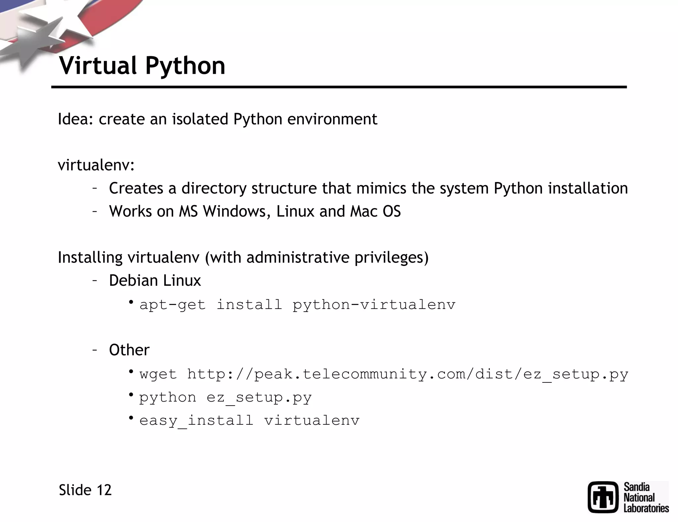
Task: Click Creates a directory structure line
Action: (x=368, y=188)
